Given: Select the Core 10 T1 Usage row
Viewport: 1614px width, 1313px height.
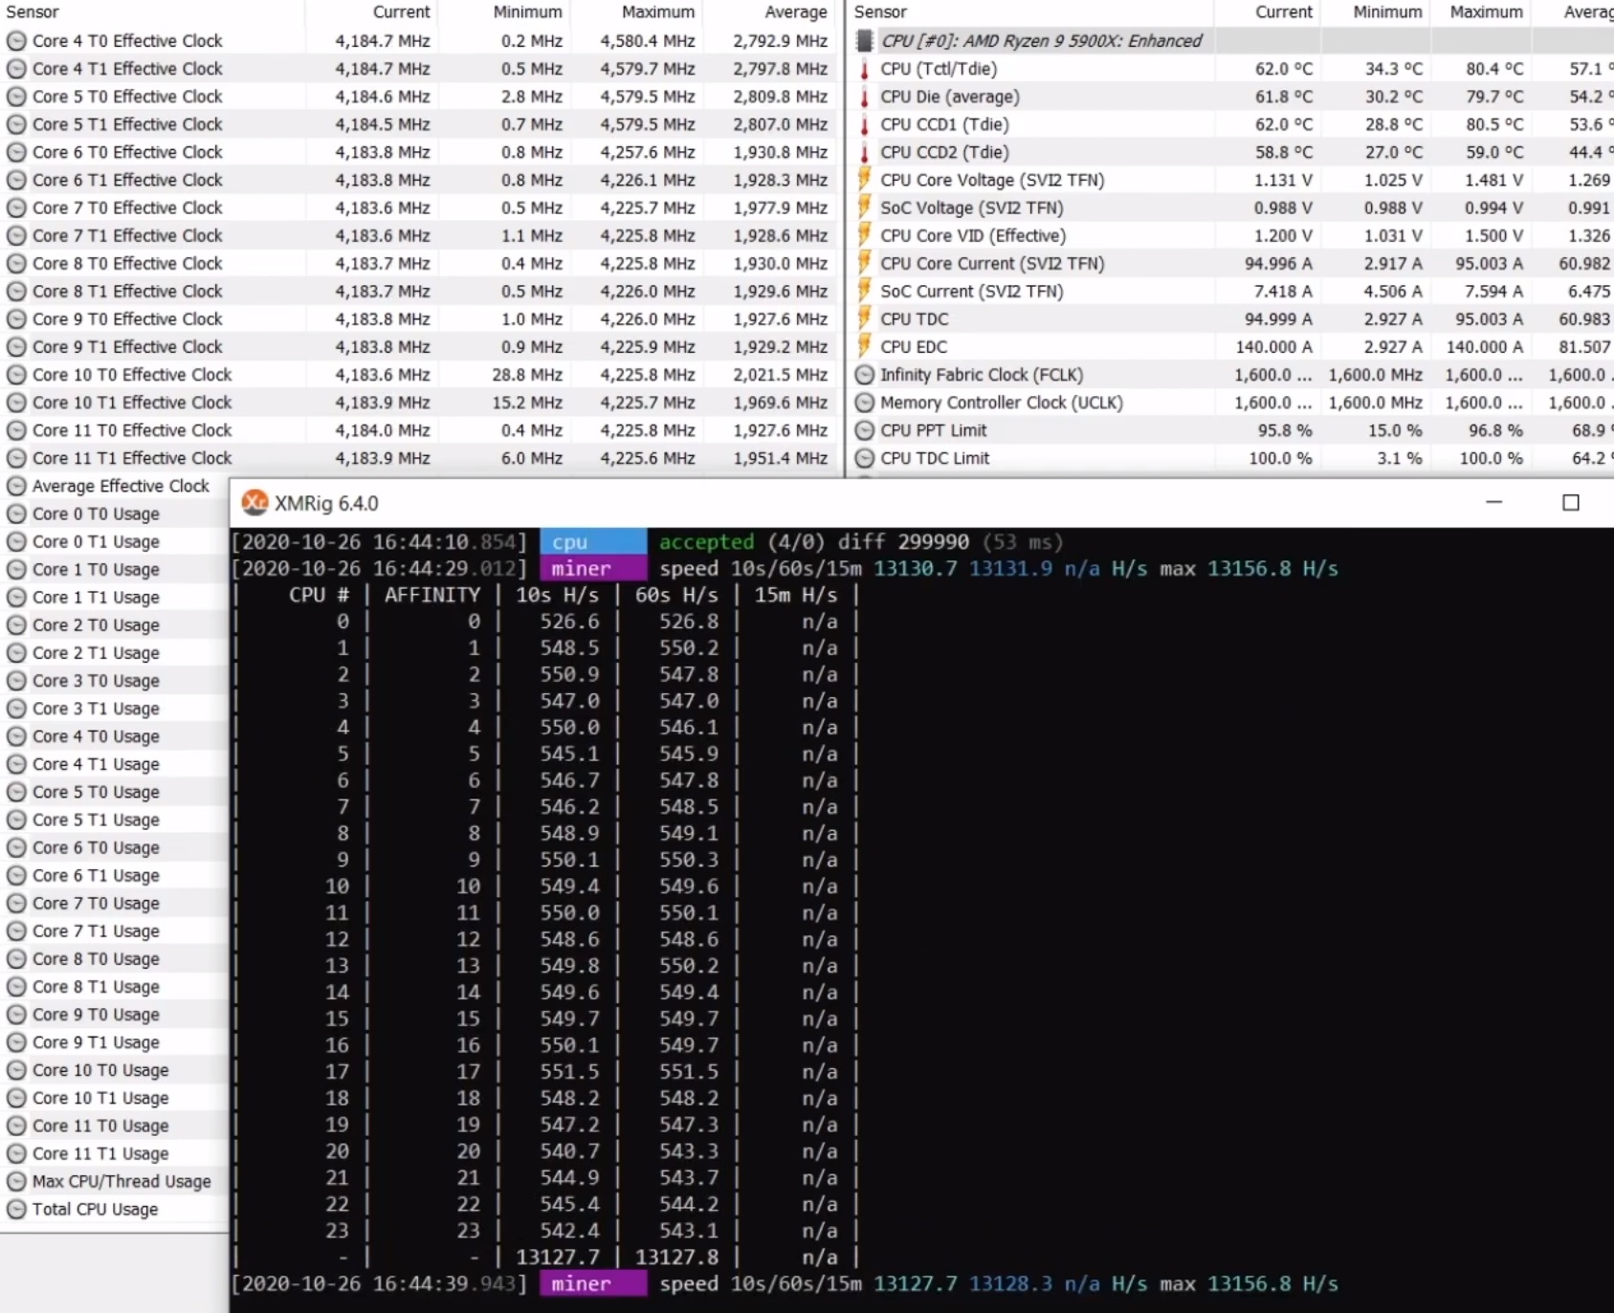Looking at the screenshot, I should pyautogui.click(x=115, y=1098).
